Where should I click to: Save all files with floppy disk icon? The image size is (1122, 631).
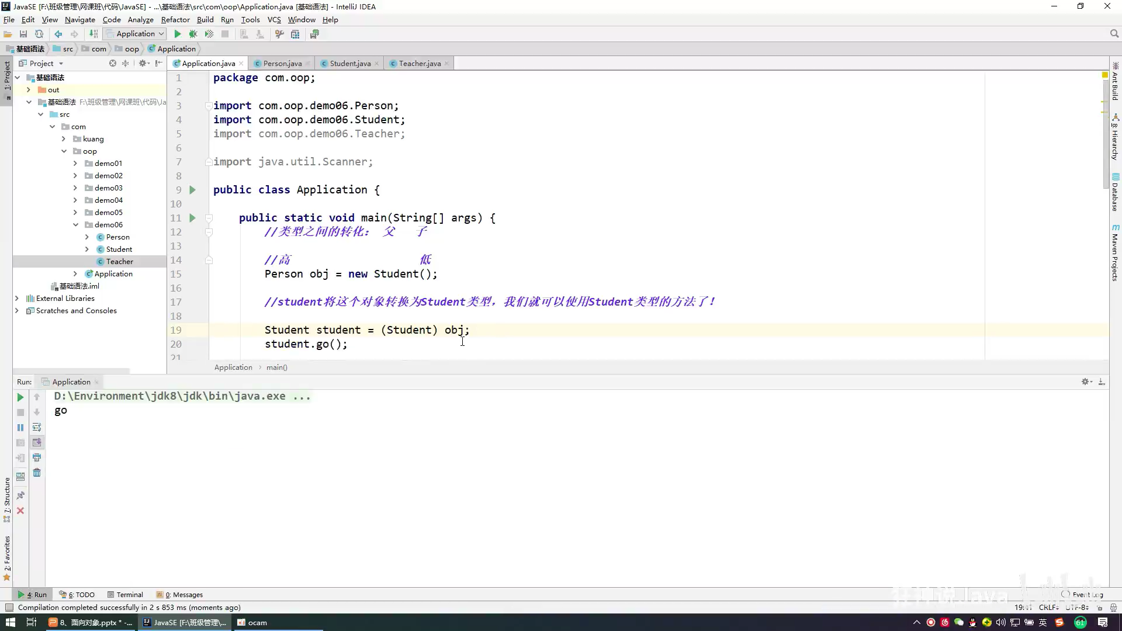tap(23, 34)
